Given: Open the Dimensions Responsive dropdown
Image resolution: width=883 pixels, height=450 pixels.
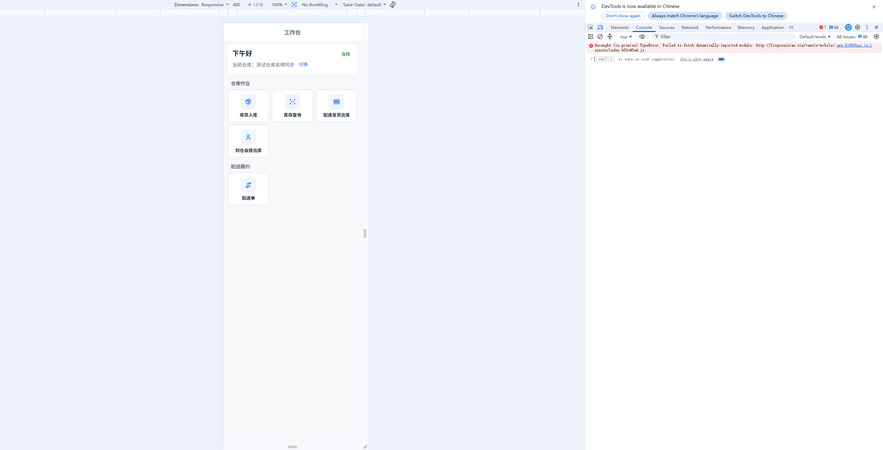Looking at the screenshot, I should coord(215,4).
